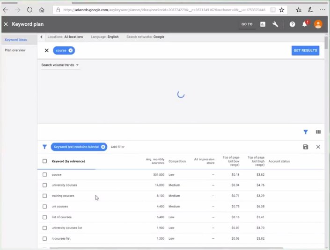The width and height of the screenshot is (330, 250).
Task: Open the tools wrench icon
Action: (275, 24)
